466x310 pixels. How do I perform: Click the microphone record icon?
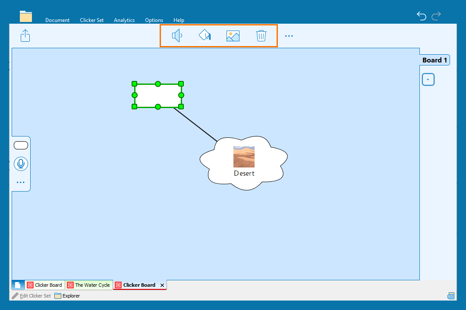(x=21, y=164)
